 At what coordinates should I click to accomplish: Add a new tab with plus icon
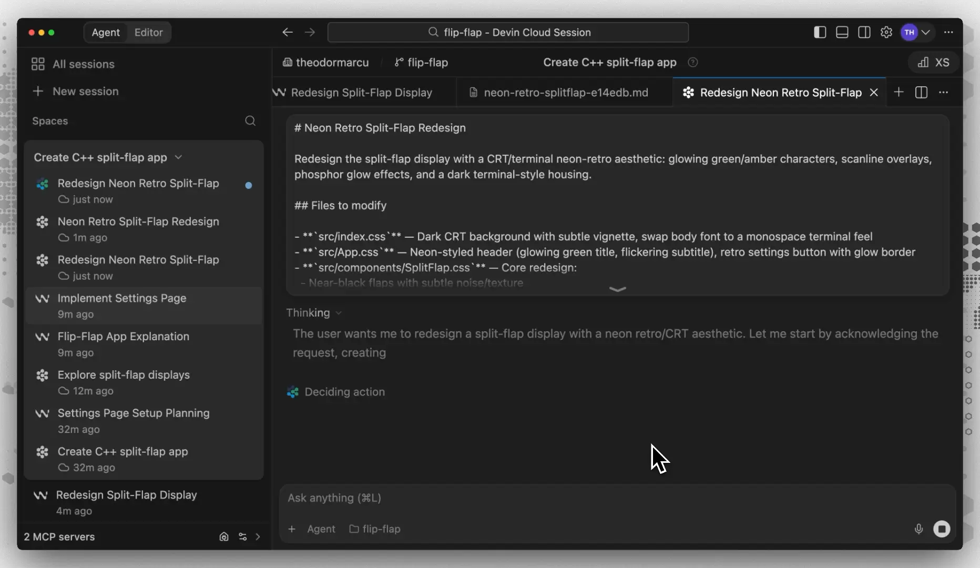point(899,92)
